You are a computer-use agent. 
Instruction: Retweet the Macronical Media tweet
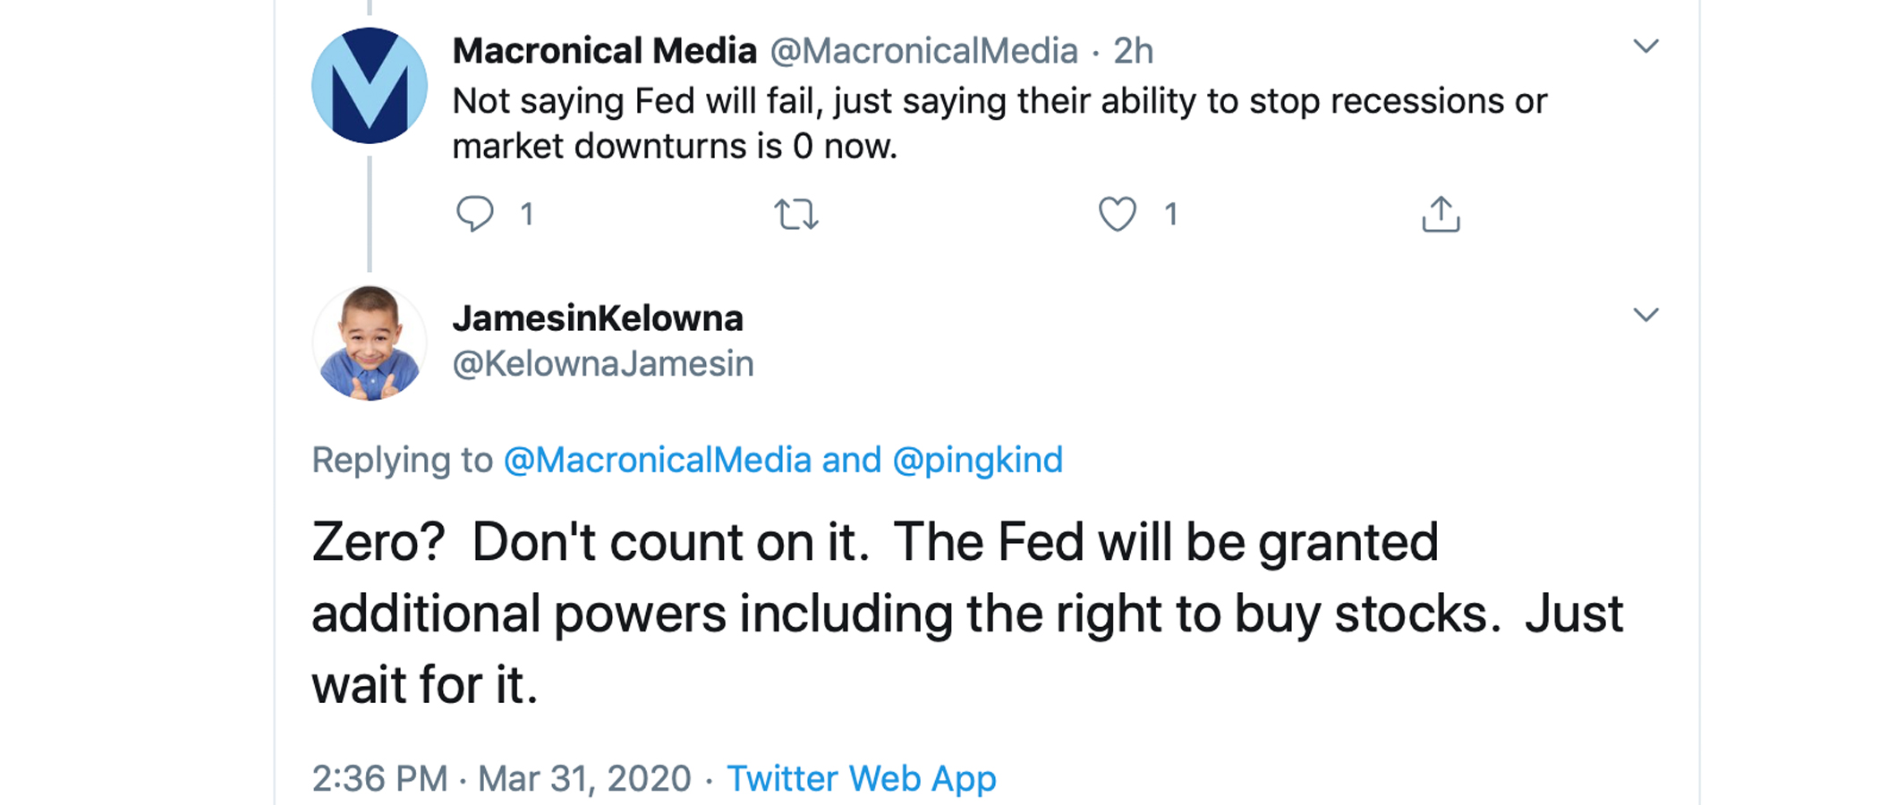tap(795, 215)
